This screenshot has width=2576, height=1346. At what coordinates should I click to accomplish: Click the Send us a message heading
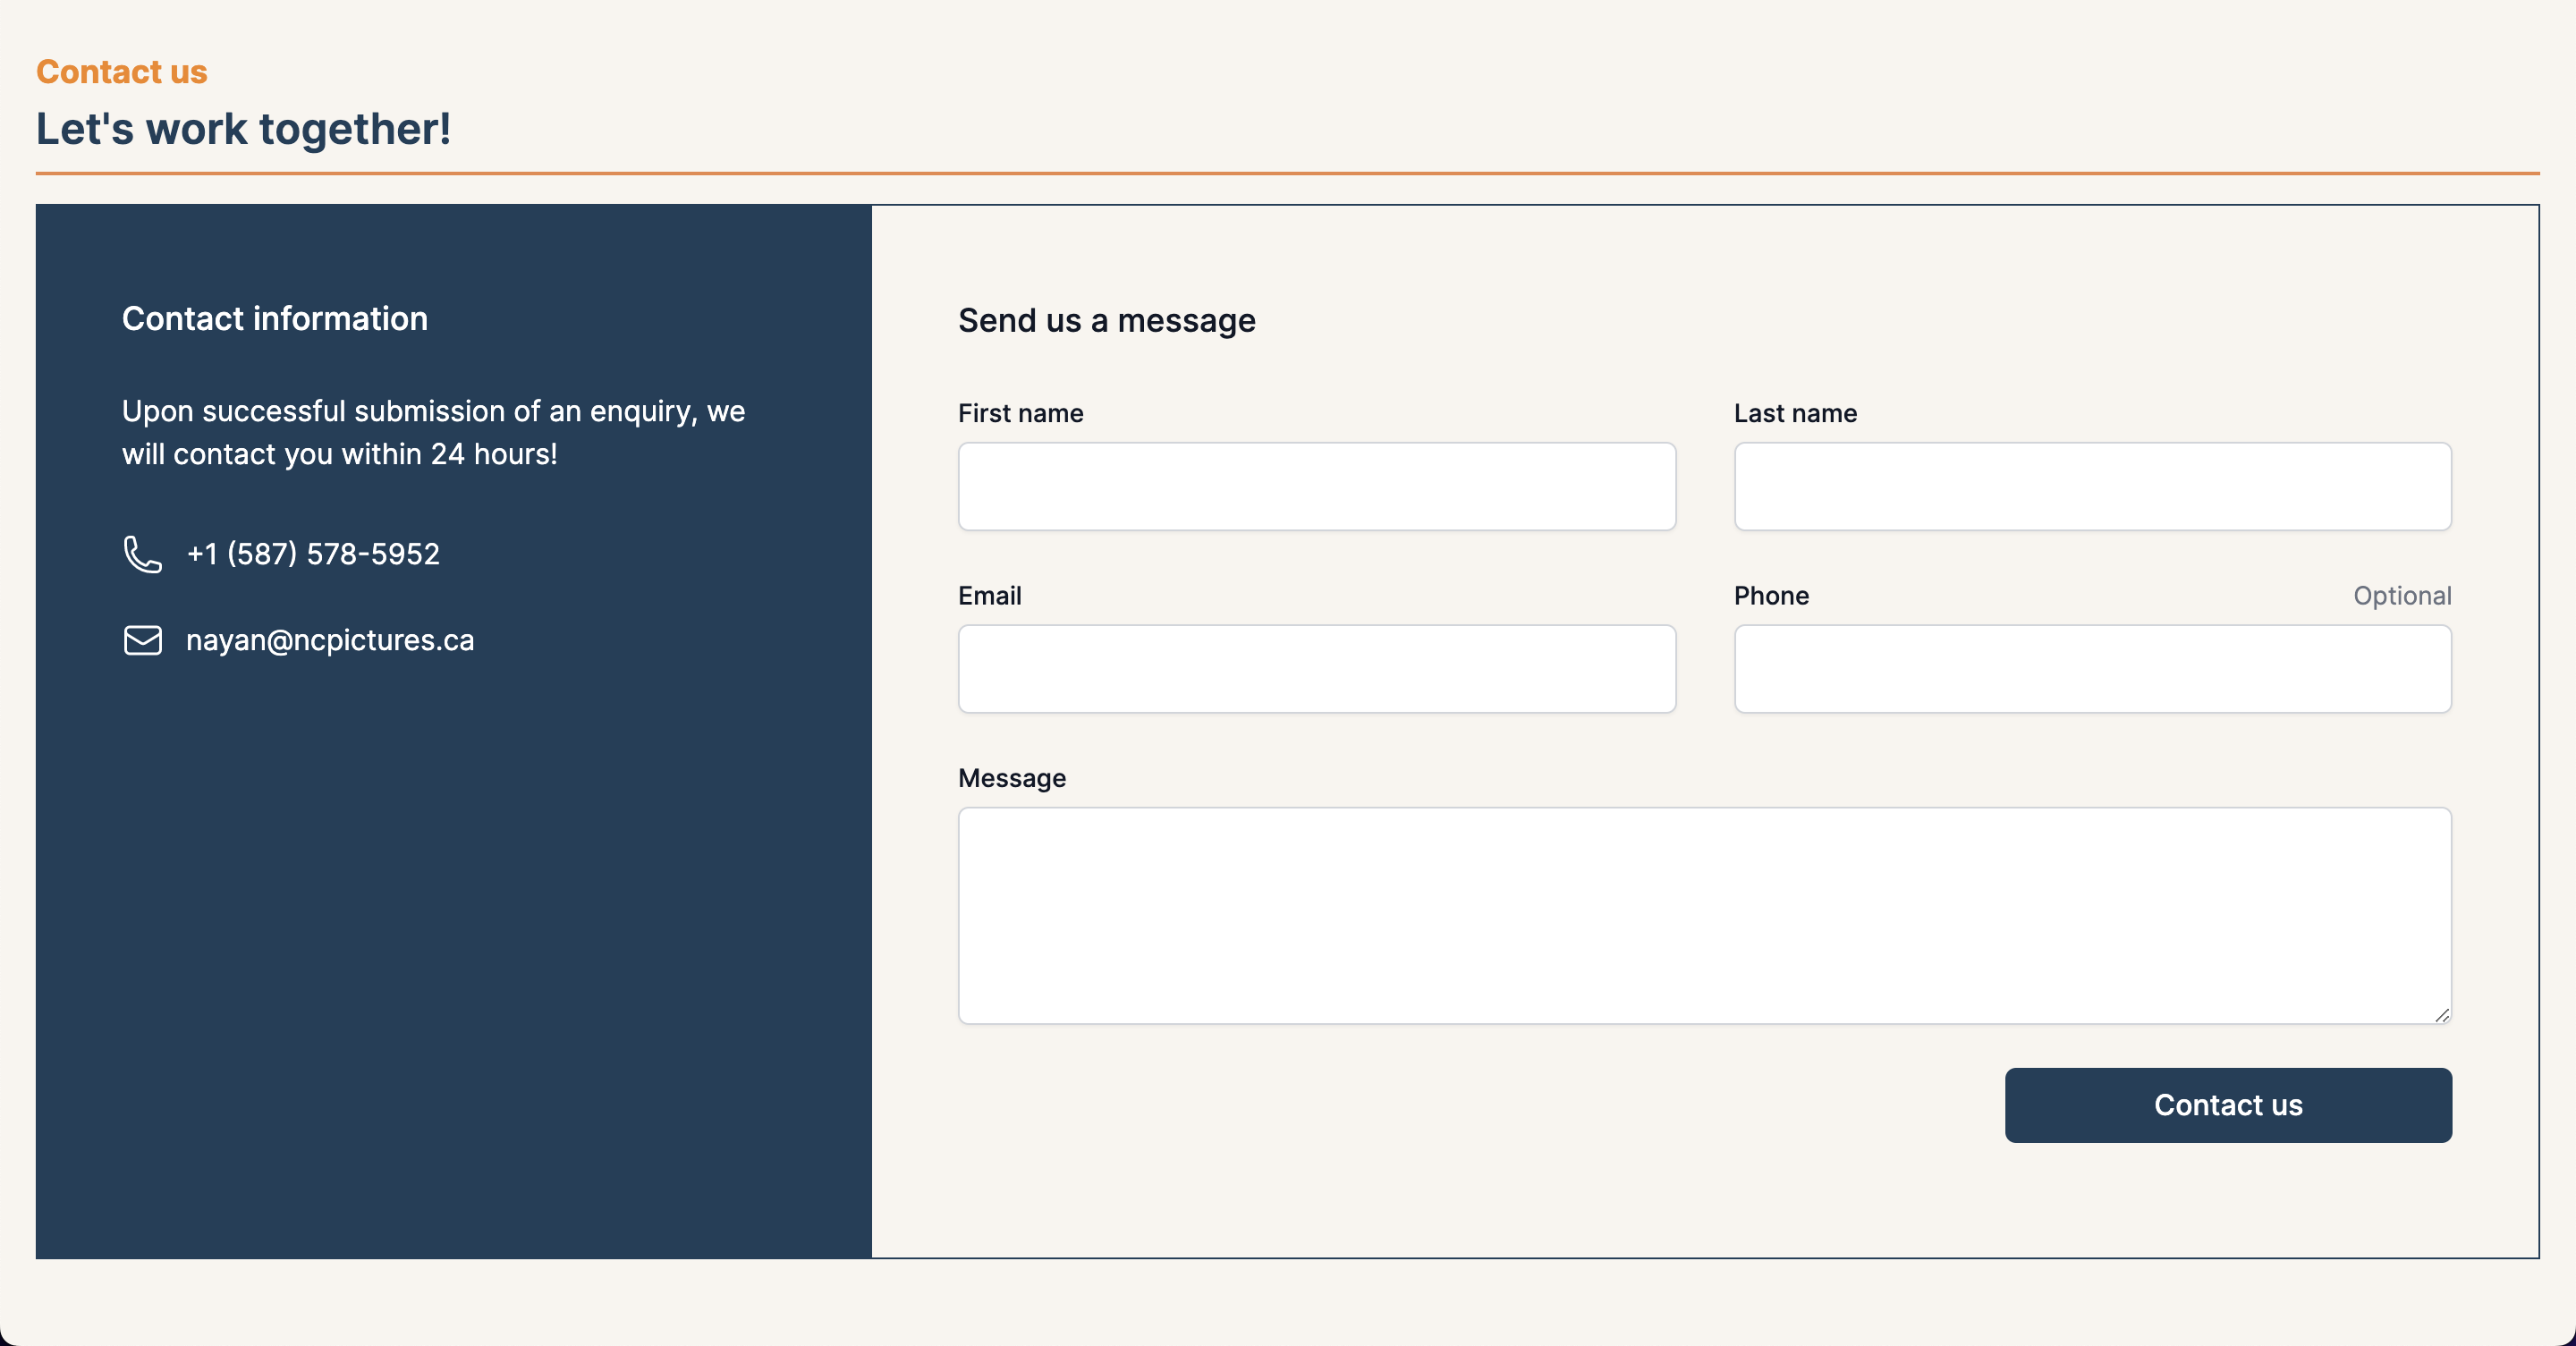1106,320
